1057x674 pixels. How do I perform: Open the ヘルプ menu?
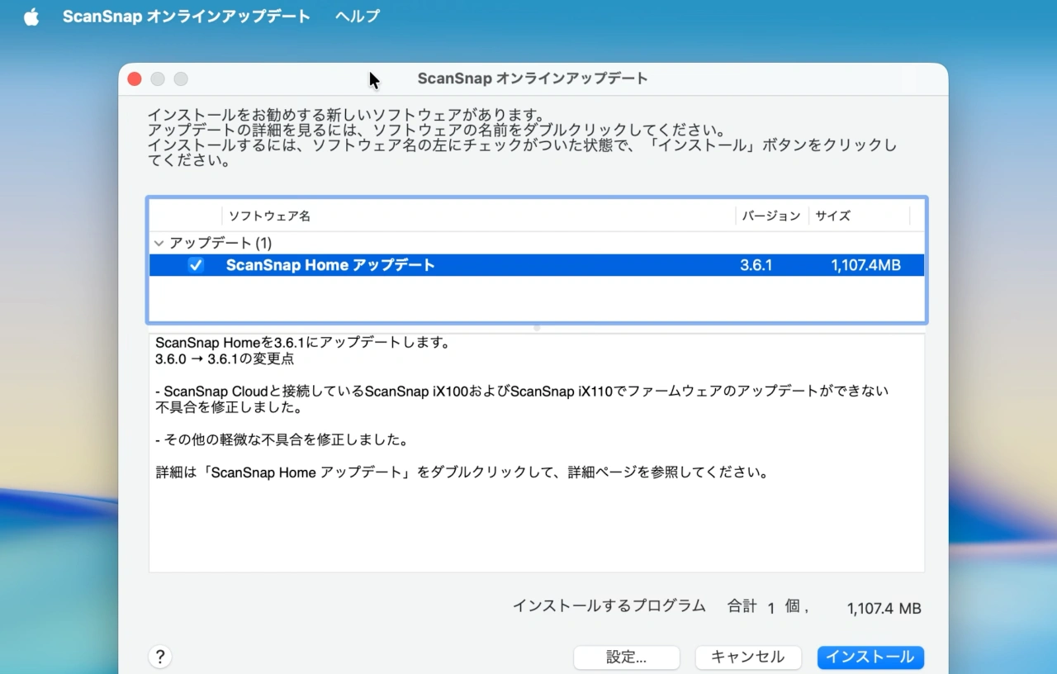point(357,16)
